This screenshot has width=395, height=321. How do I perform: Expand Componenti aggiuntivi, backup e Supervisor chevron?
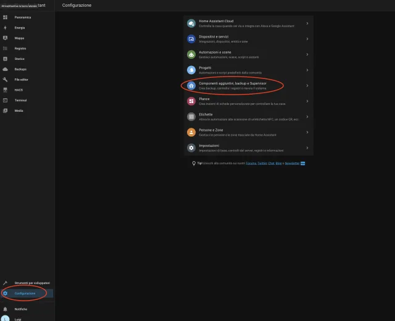point(307,85)
